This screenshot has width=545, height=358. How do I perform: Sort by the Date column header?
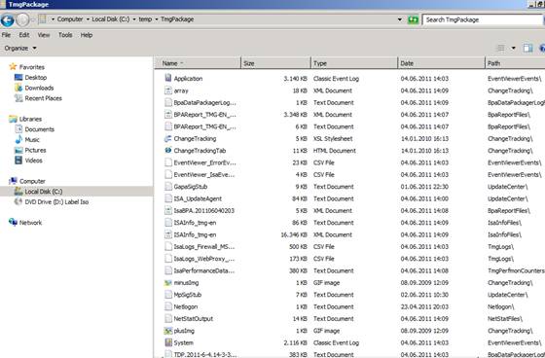[441, 63]
